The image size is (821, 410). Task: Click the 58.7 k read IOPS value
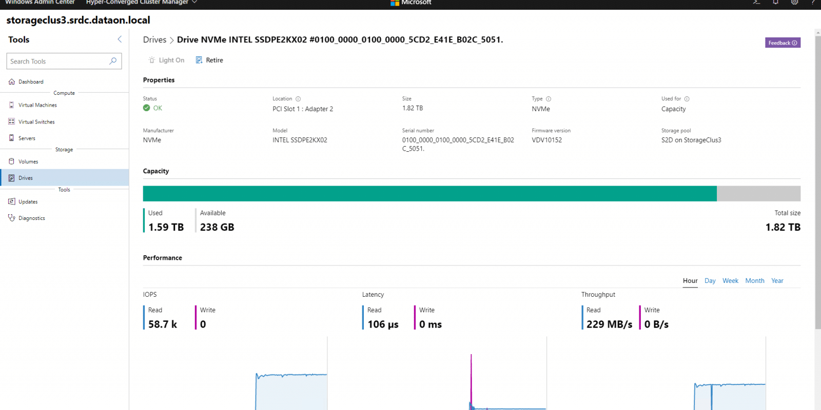(163, 324)
